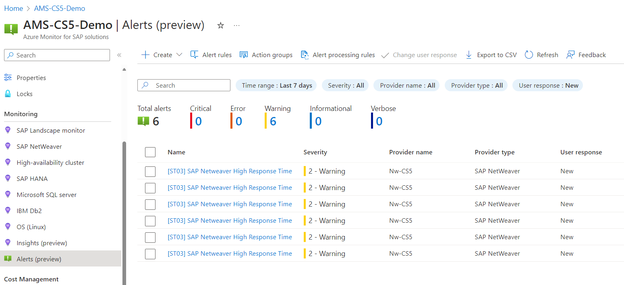Viewport: 624px width, 285px height.
Task: Open the Time range filter
Action: click(276, 86)
